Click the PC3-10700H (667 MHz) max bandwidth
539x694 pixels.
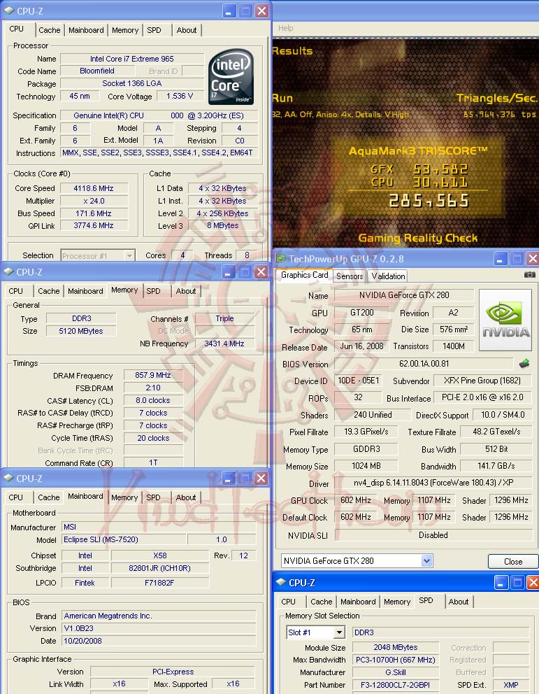click(x=395, y=660)
